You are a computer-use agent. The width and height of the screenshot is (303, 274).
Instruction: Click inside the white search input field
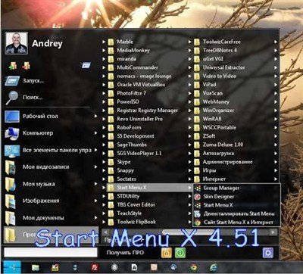[x=51, y=253]
